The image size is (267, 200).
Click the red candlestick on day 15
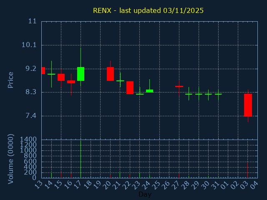[61, 77]
